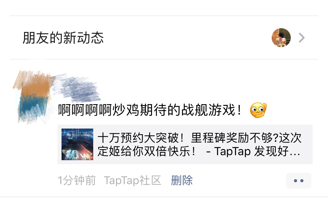Tap the 定姬给你双倍快乐 line in card

[147, 151]
